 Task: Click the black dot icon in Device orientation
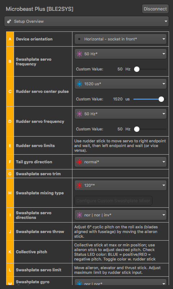tap(79, 39)
